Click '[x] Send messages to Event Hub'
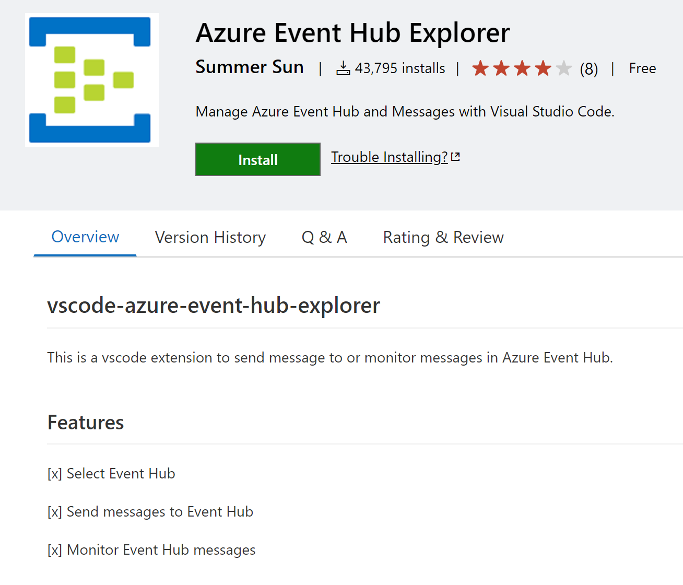 click(x=150, y=511)
